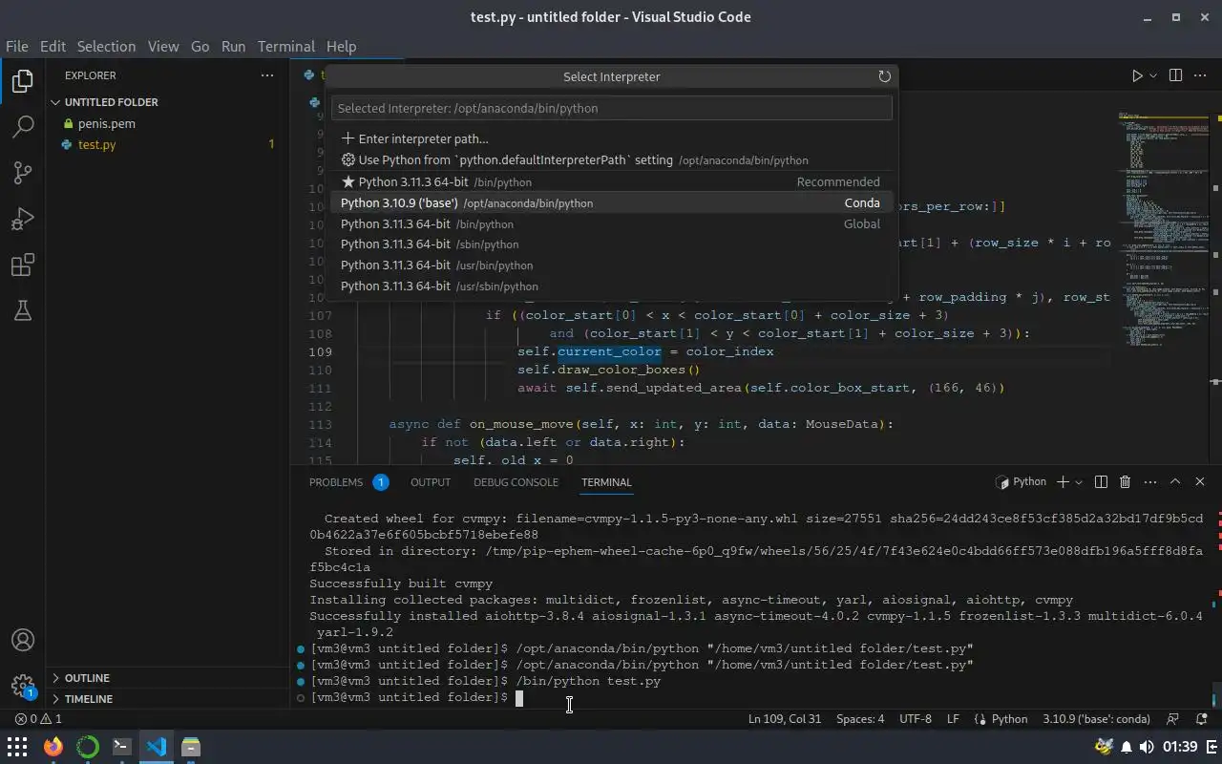
Task: Kill the terminal with trash icon
Action: [x=1125, y=482]
